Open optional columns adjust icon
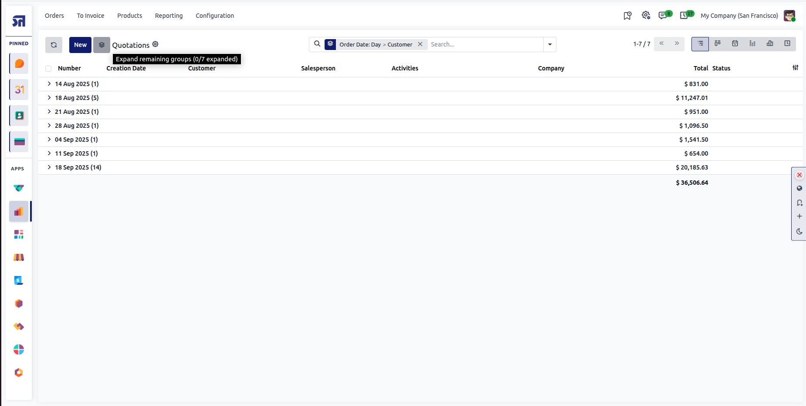The width and height of the screenshot is (806, 406). tap(796, 68)
